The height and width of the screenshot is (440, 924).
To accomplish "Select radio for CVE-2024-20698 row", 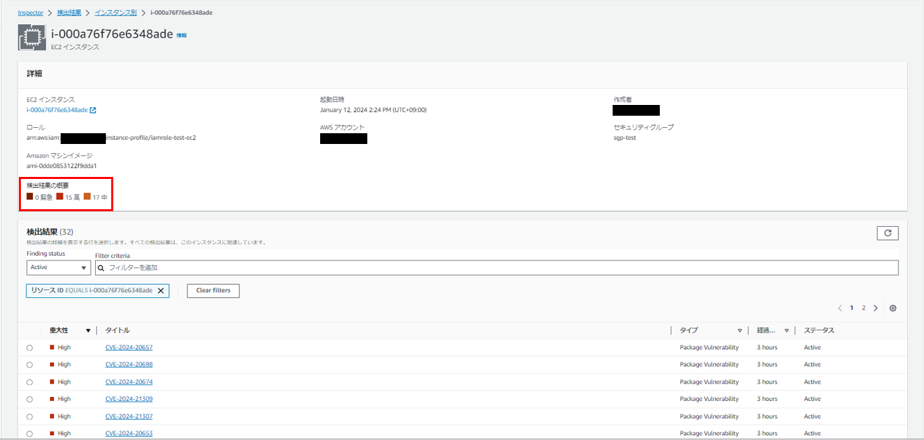I will (x=30, y=365).
